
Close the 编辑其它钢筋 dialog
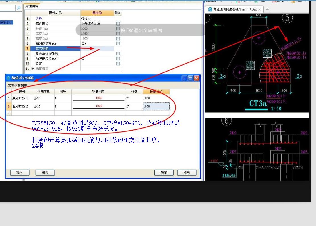click(197, 78)
